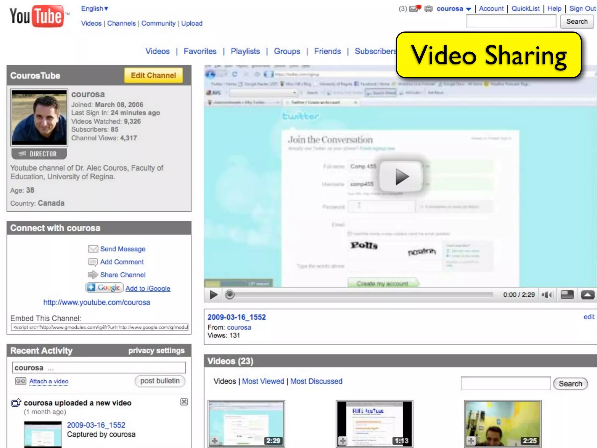The height and width of the screenshot is (448, 597).
Task: Click the top Search button
Action: tap(577, 22)
